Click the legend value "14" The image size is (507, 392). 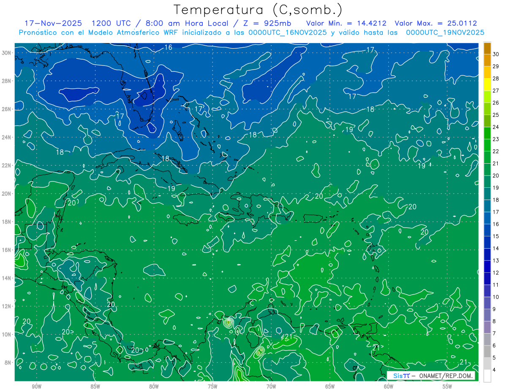[496, 249]
